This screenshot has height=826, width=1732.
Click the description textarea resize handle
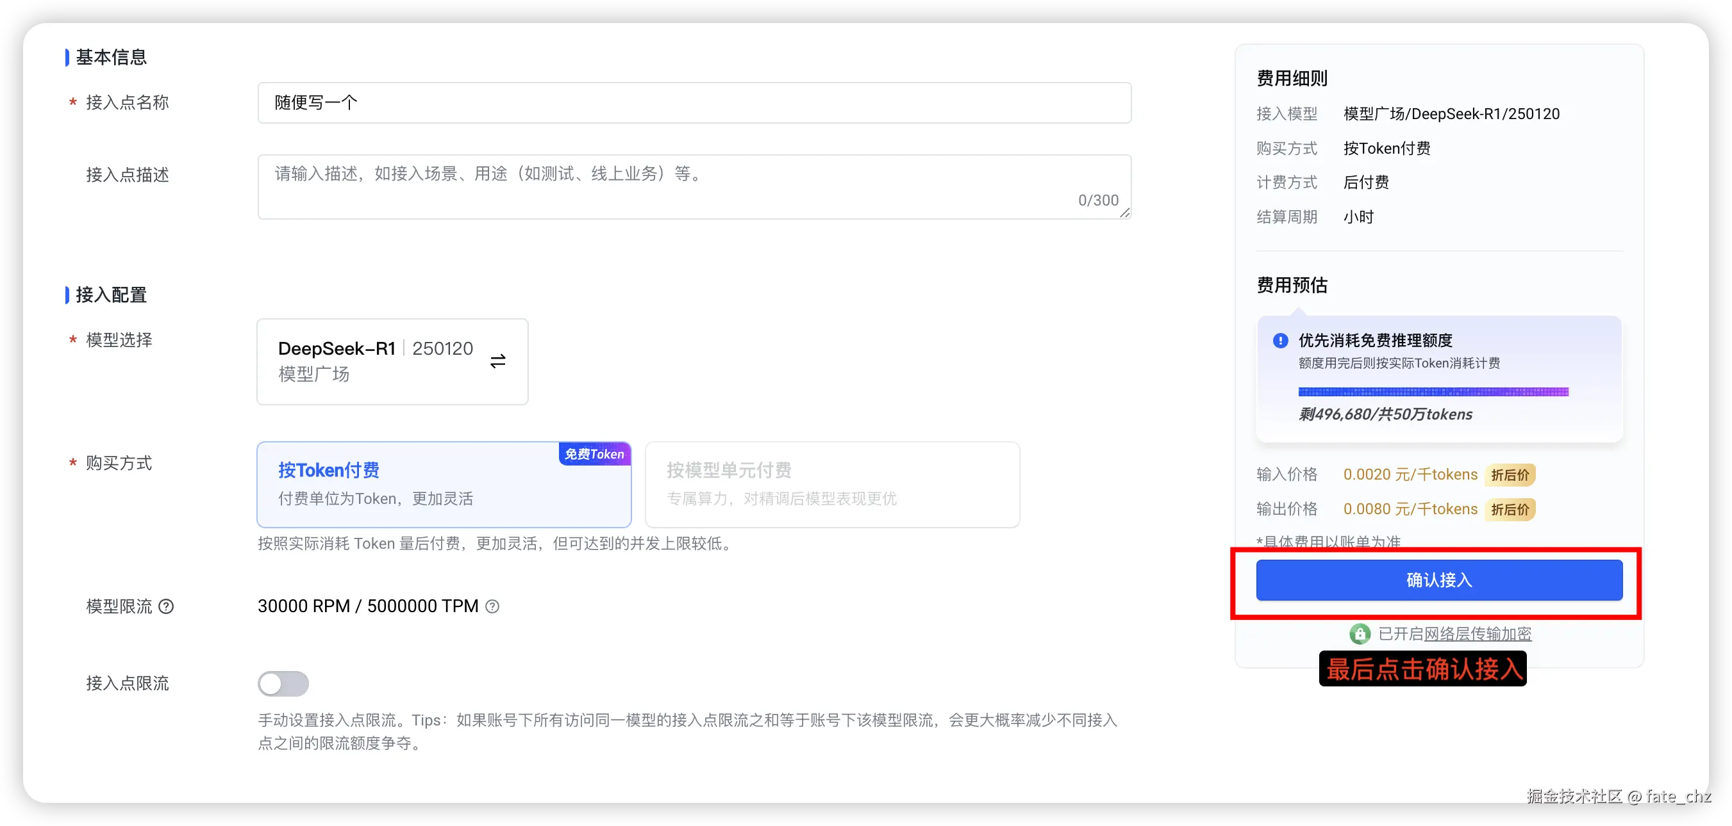(x=1124, y=215)
